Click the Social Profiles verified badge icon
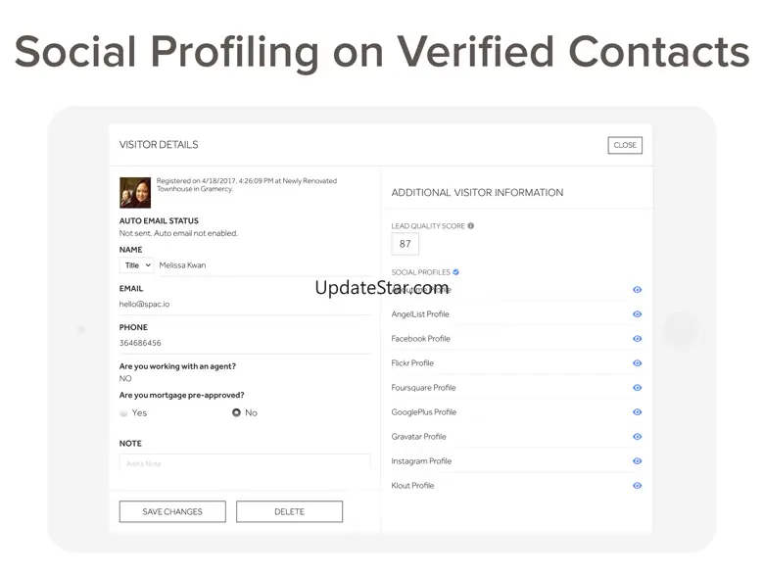764x573 pixels. tap(456, 272)
